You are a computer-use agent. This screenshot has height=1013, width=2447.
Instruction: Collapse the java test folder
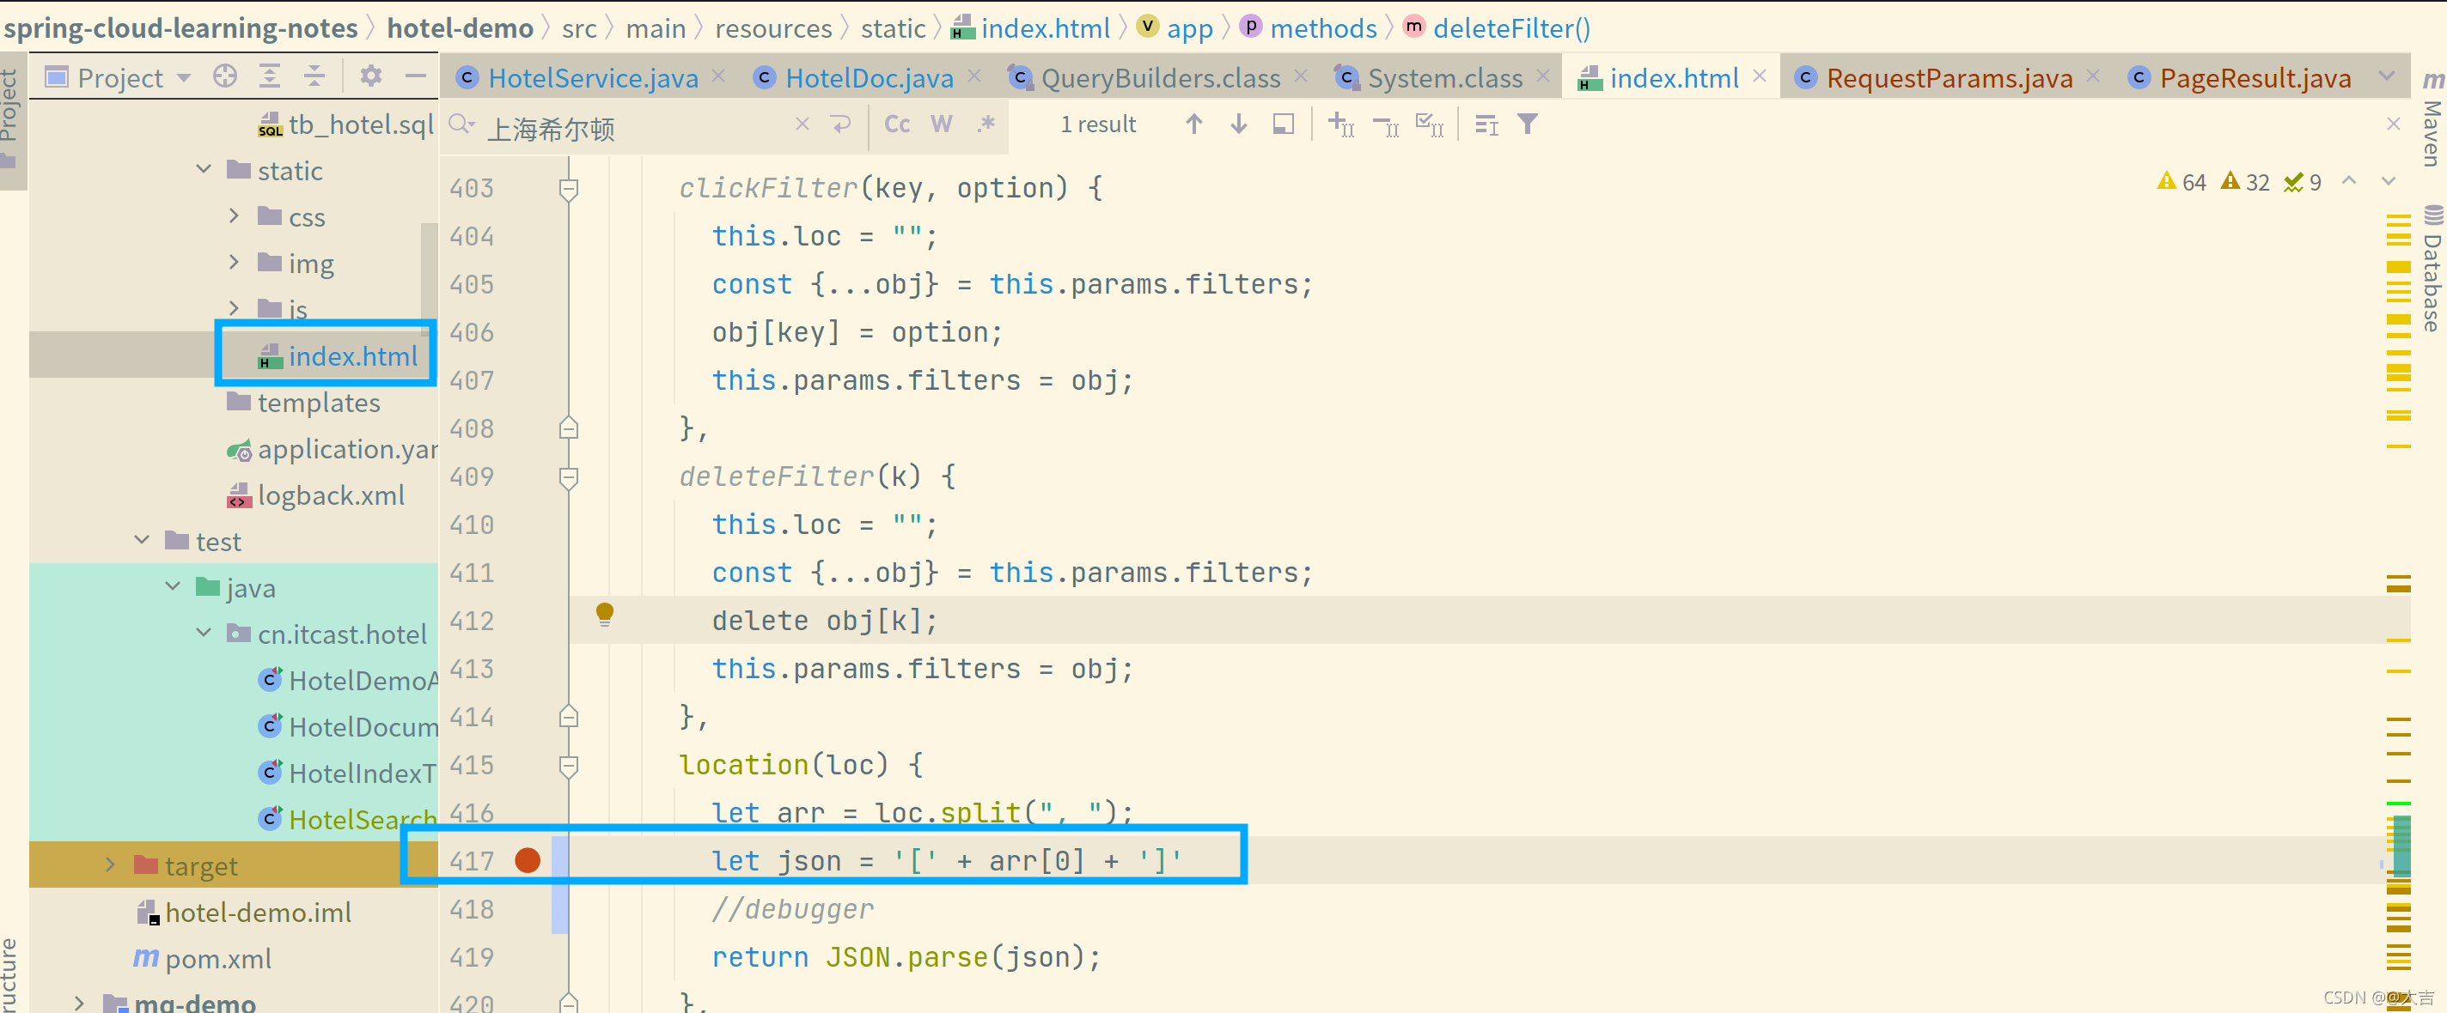click(172, 586)
